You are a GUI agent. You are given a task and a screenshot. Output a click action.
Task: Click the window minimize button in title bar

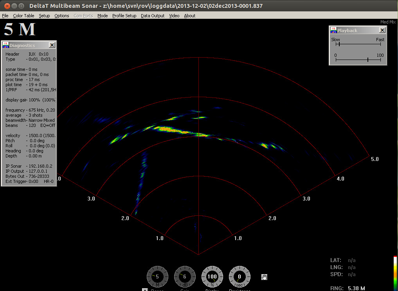coord(14,5)
